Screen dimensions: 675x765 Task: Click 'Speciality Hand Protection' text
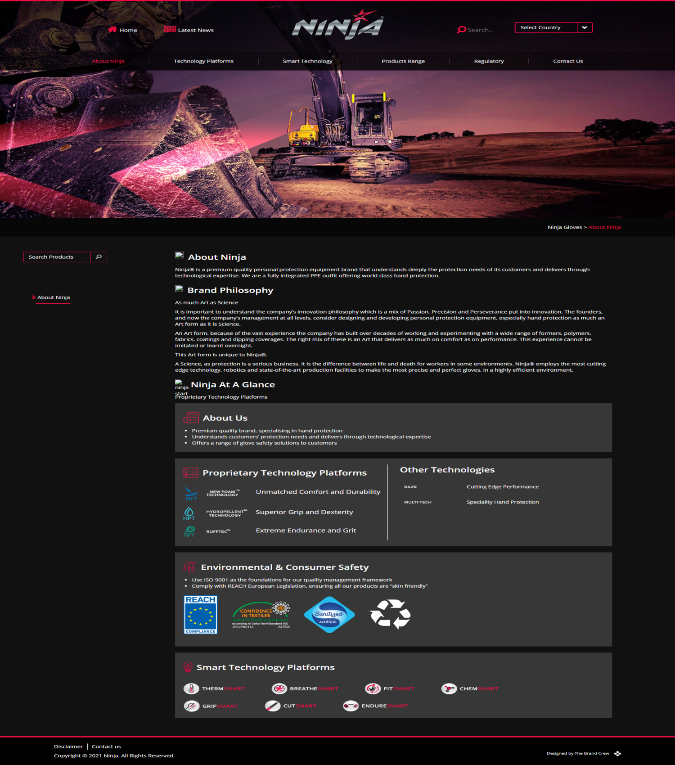[503, 502]
